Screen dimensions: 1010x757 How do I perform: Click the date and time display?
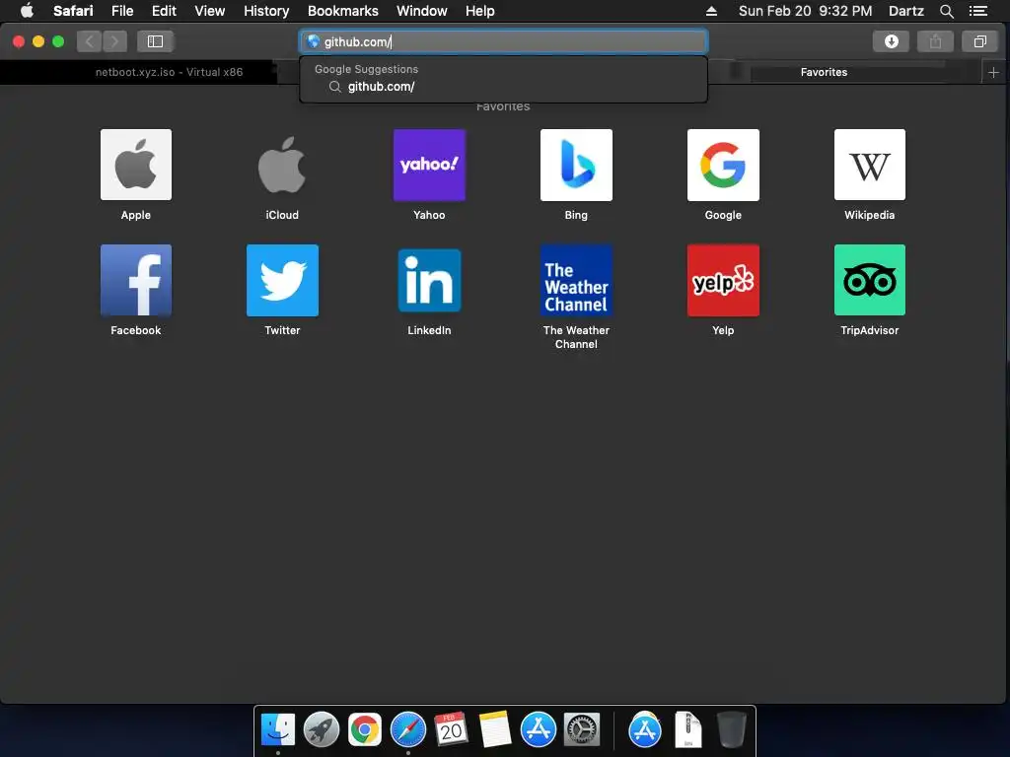[805, 11]
